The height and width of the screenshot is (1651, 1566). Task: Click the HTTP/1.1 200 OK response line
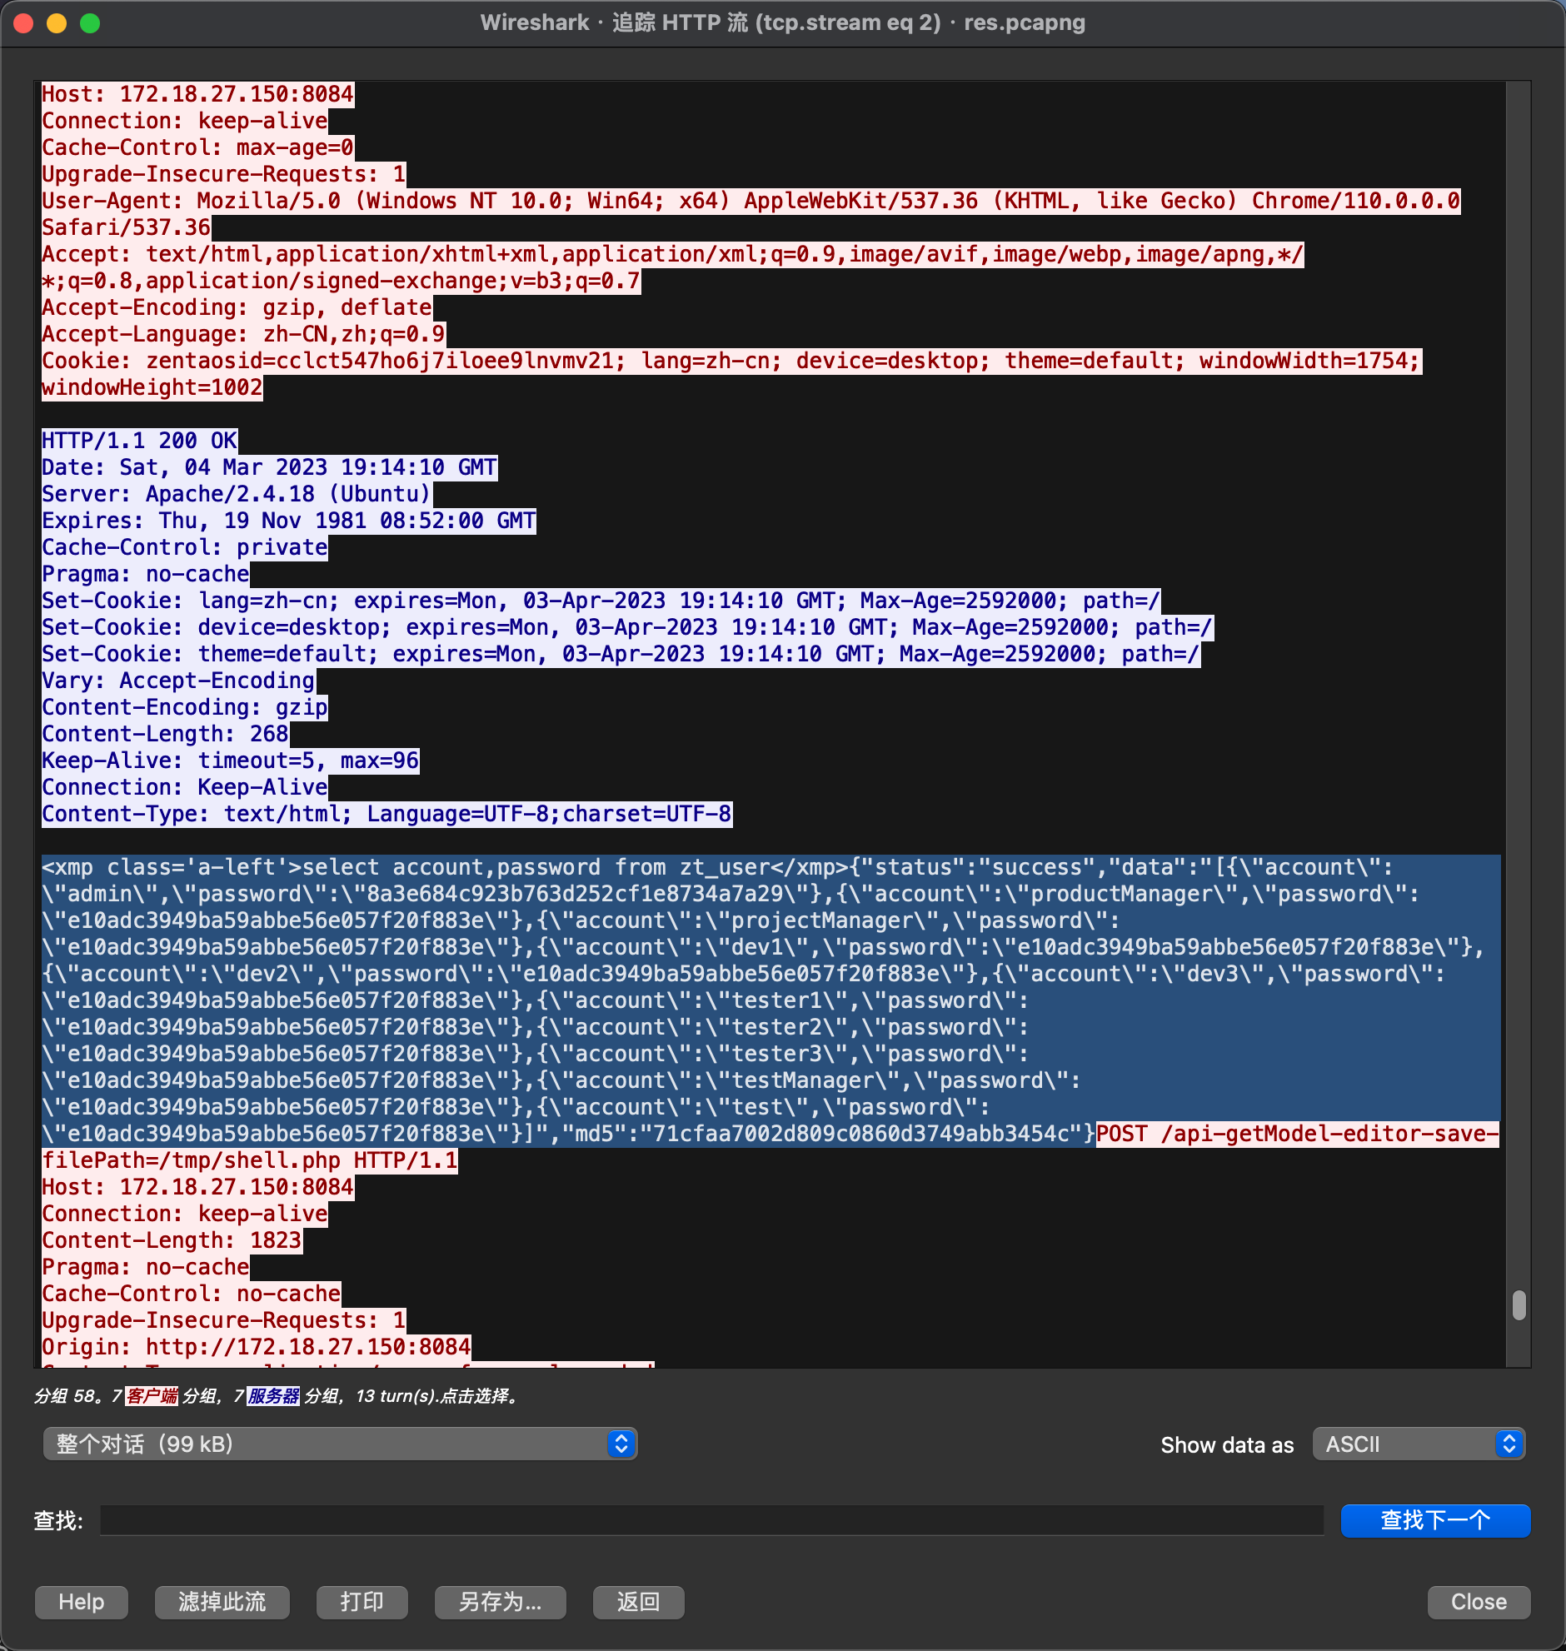(x=139, y=441)
